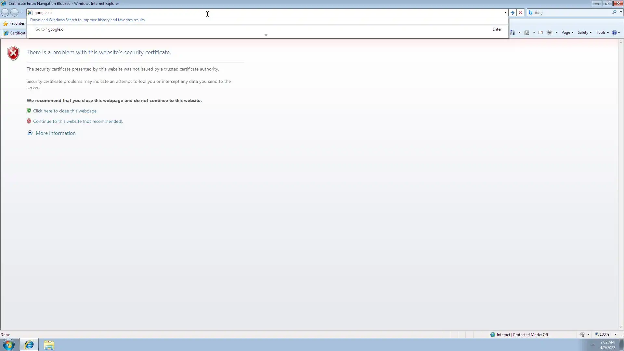The width and height of the screenshot is (624, 351).
Task: Open the Tools menu
Action: (602, 32)
